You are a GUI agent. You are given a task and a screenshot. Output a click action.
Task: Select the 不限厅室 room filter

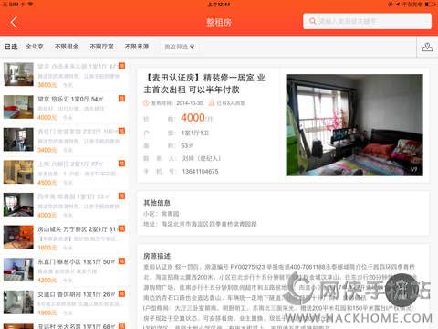(x=101, y=47)
